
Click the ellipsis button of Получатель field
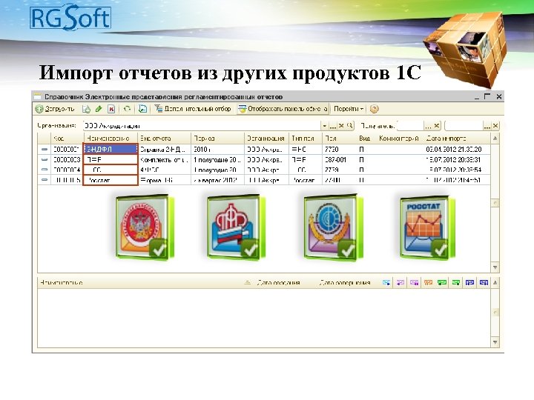[428, 126]
